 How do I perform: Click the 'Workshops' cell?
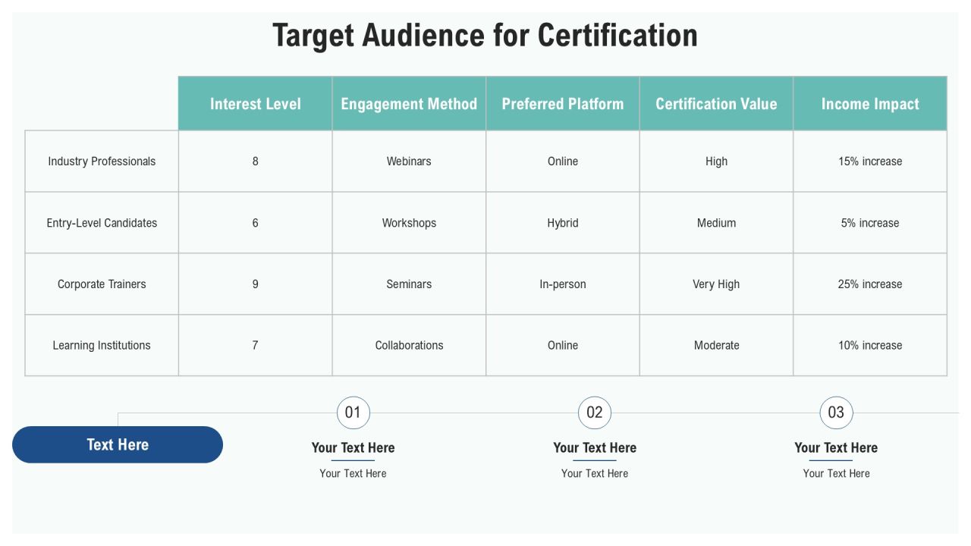click(409, 223)
